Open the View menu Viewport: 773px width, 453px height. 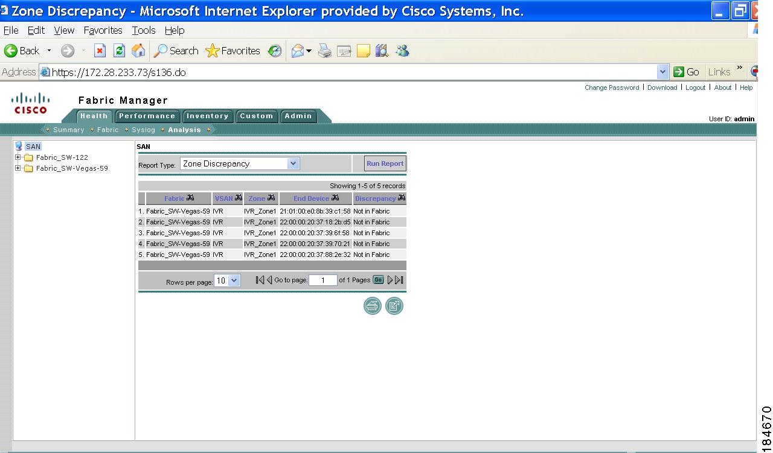coord(64,30)
